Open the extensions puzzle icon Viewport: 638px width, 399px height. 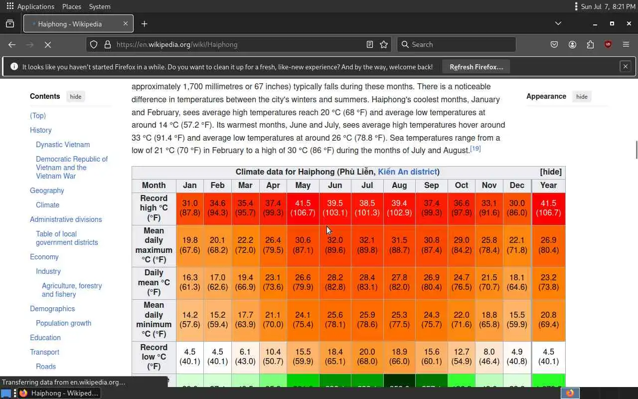(x=590, y=44)
